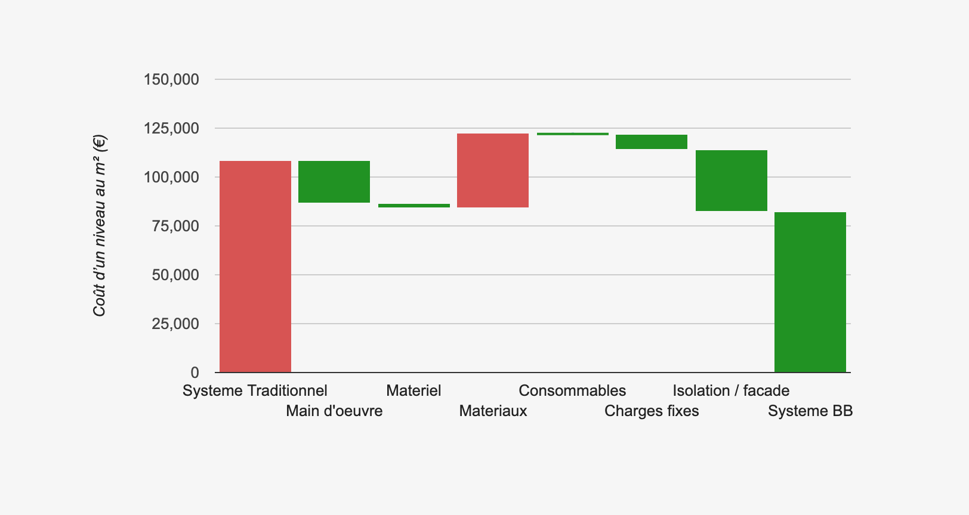
Task: Select the 'Consommables' category label
Action: [x=572, y=391]
